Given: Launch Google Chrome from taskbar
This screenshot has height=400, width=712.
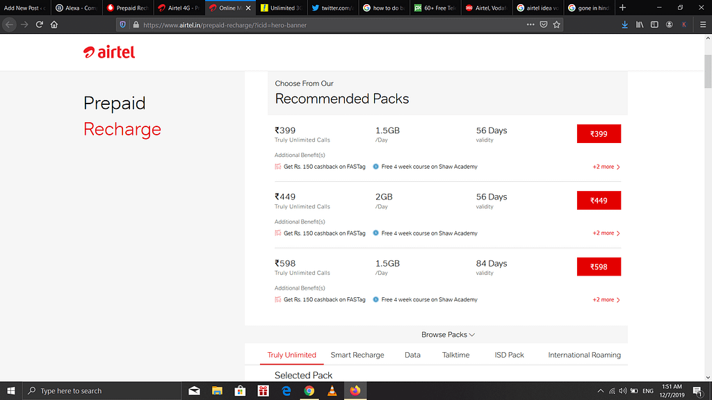Looking at the screenshot, I should pos(309,390).
